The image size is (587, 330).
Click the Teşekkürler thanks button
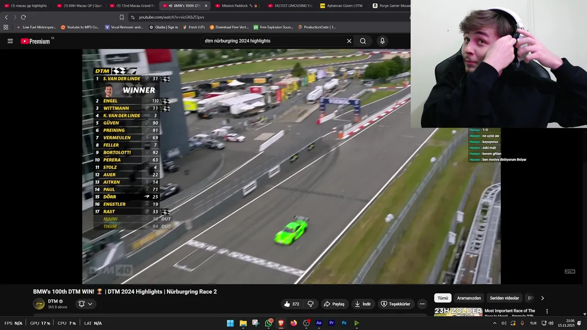395,304
